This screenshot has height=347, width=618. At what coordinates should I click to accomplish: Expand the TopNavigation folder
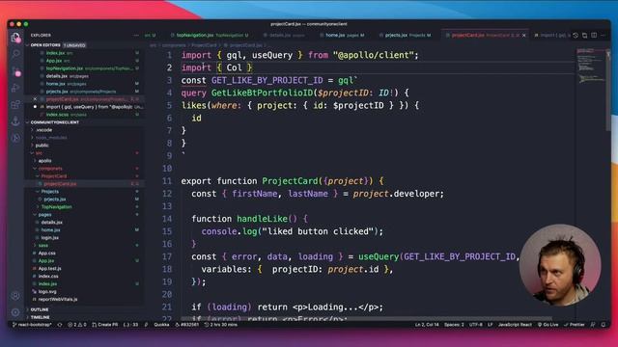[56, 207]
